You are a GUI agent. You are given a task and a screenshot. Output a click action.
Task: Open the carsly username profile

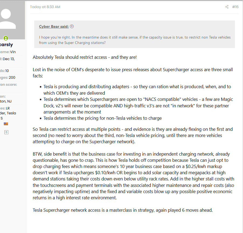(6, 44)
